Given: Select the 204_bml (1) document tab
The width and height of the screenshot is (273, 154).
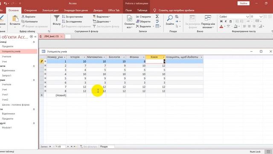Looking at the screenshot, I should (x=51, y=36).
